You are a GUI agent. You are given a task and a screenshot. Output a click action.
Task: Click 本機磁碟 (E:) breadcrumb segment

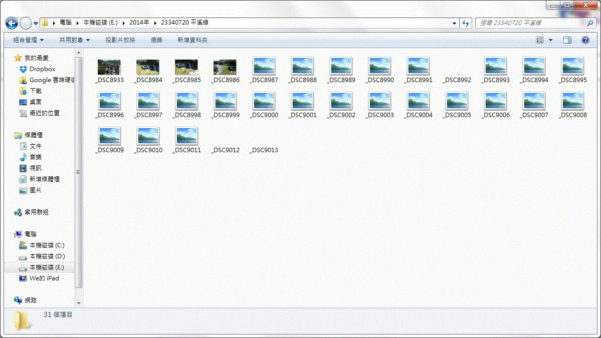tap(100, 23)
